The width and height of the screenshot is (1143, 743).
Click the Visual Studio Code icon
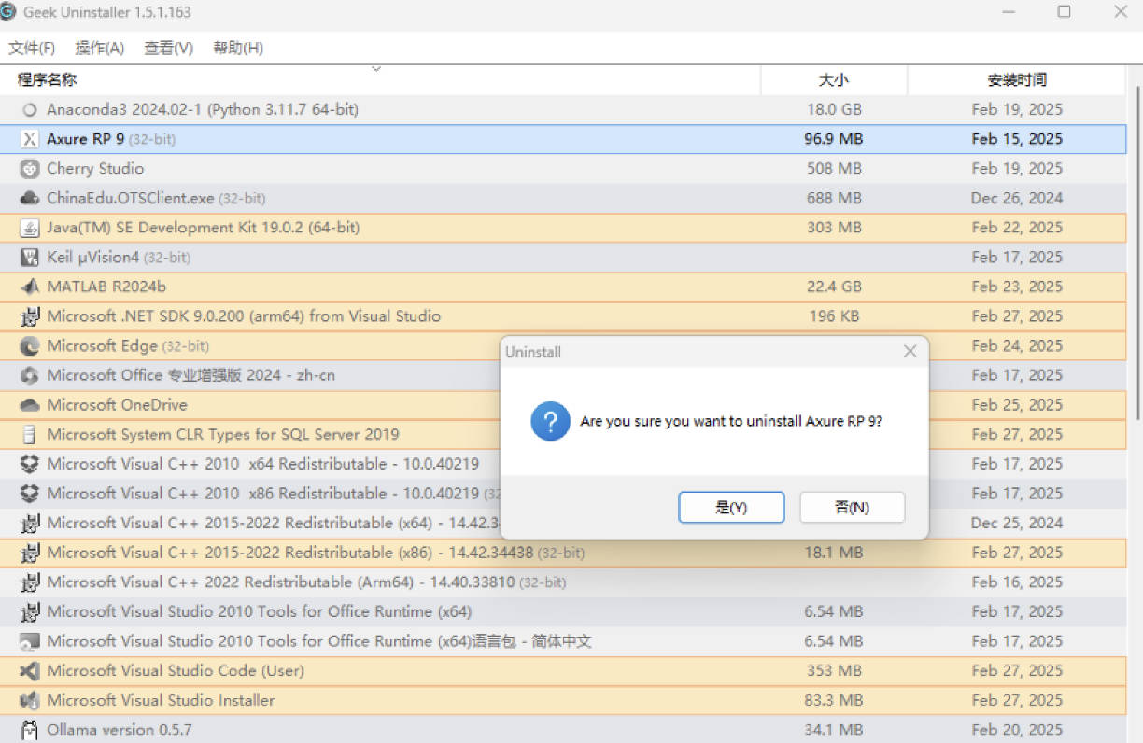tap(30, 671)
